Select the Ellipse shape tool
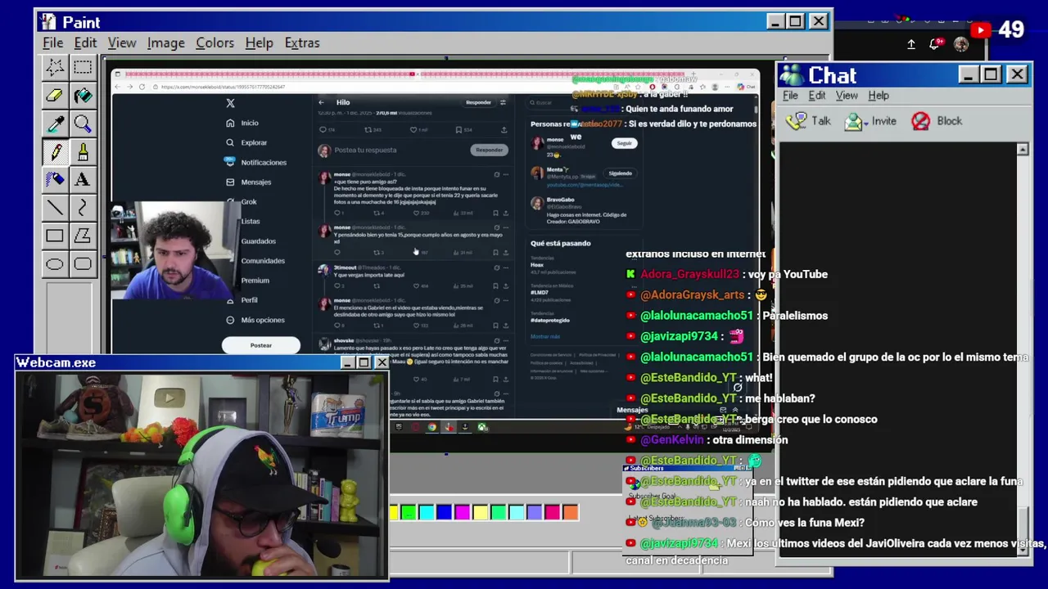This screenshot has width=1048, height=589. [x=55, y=264]
